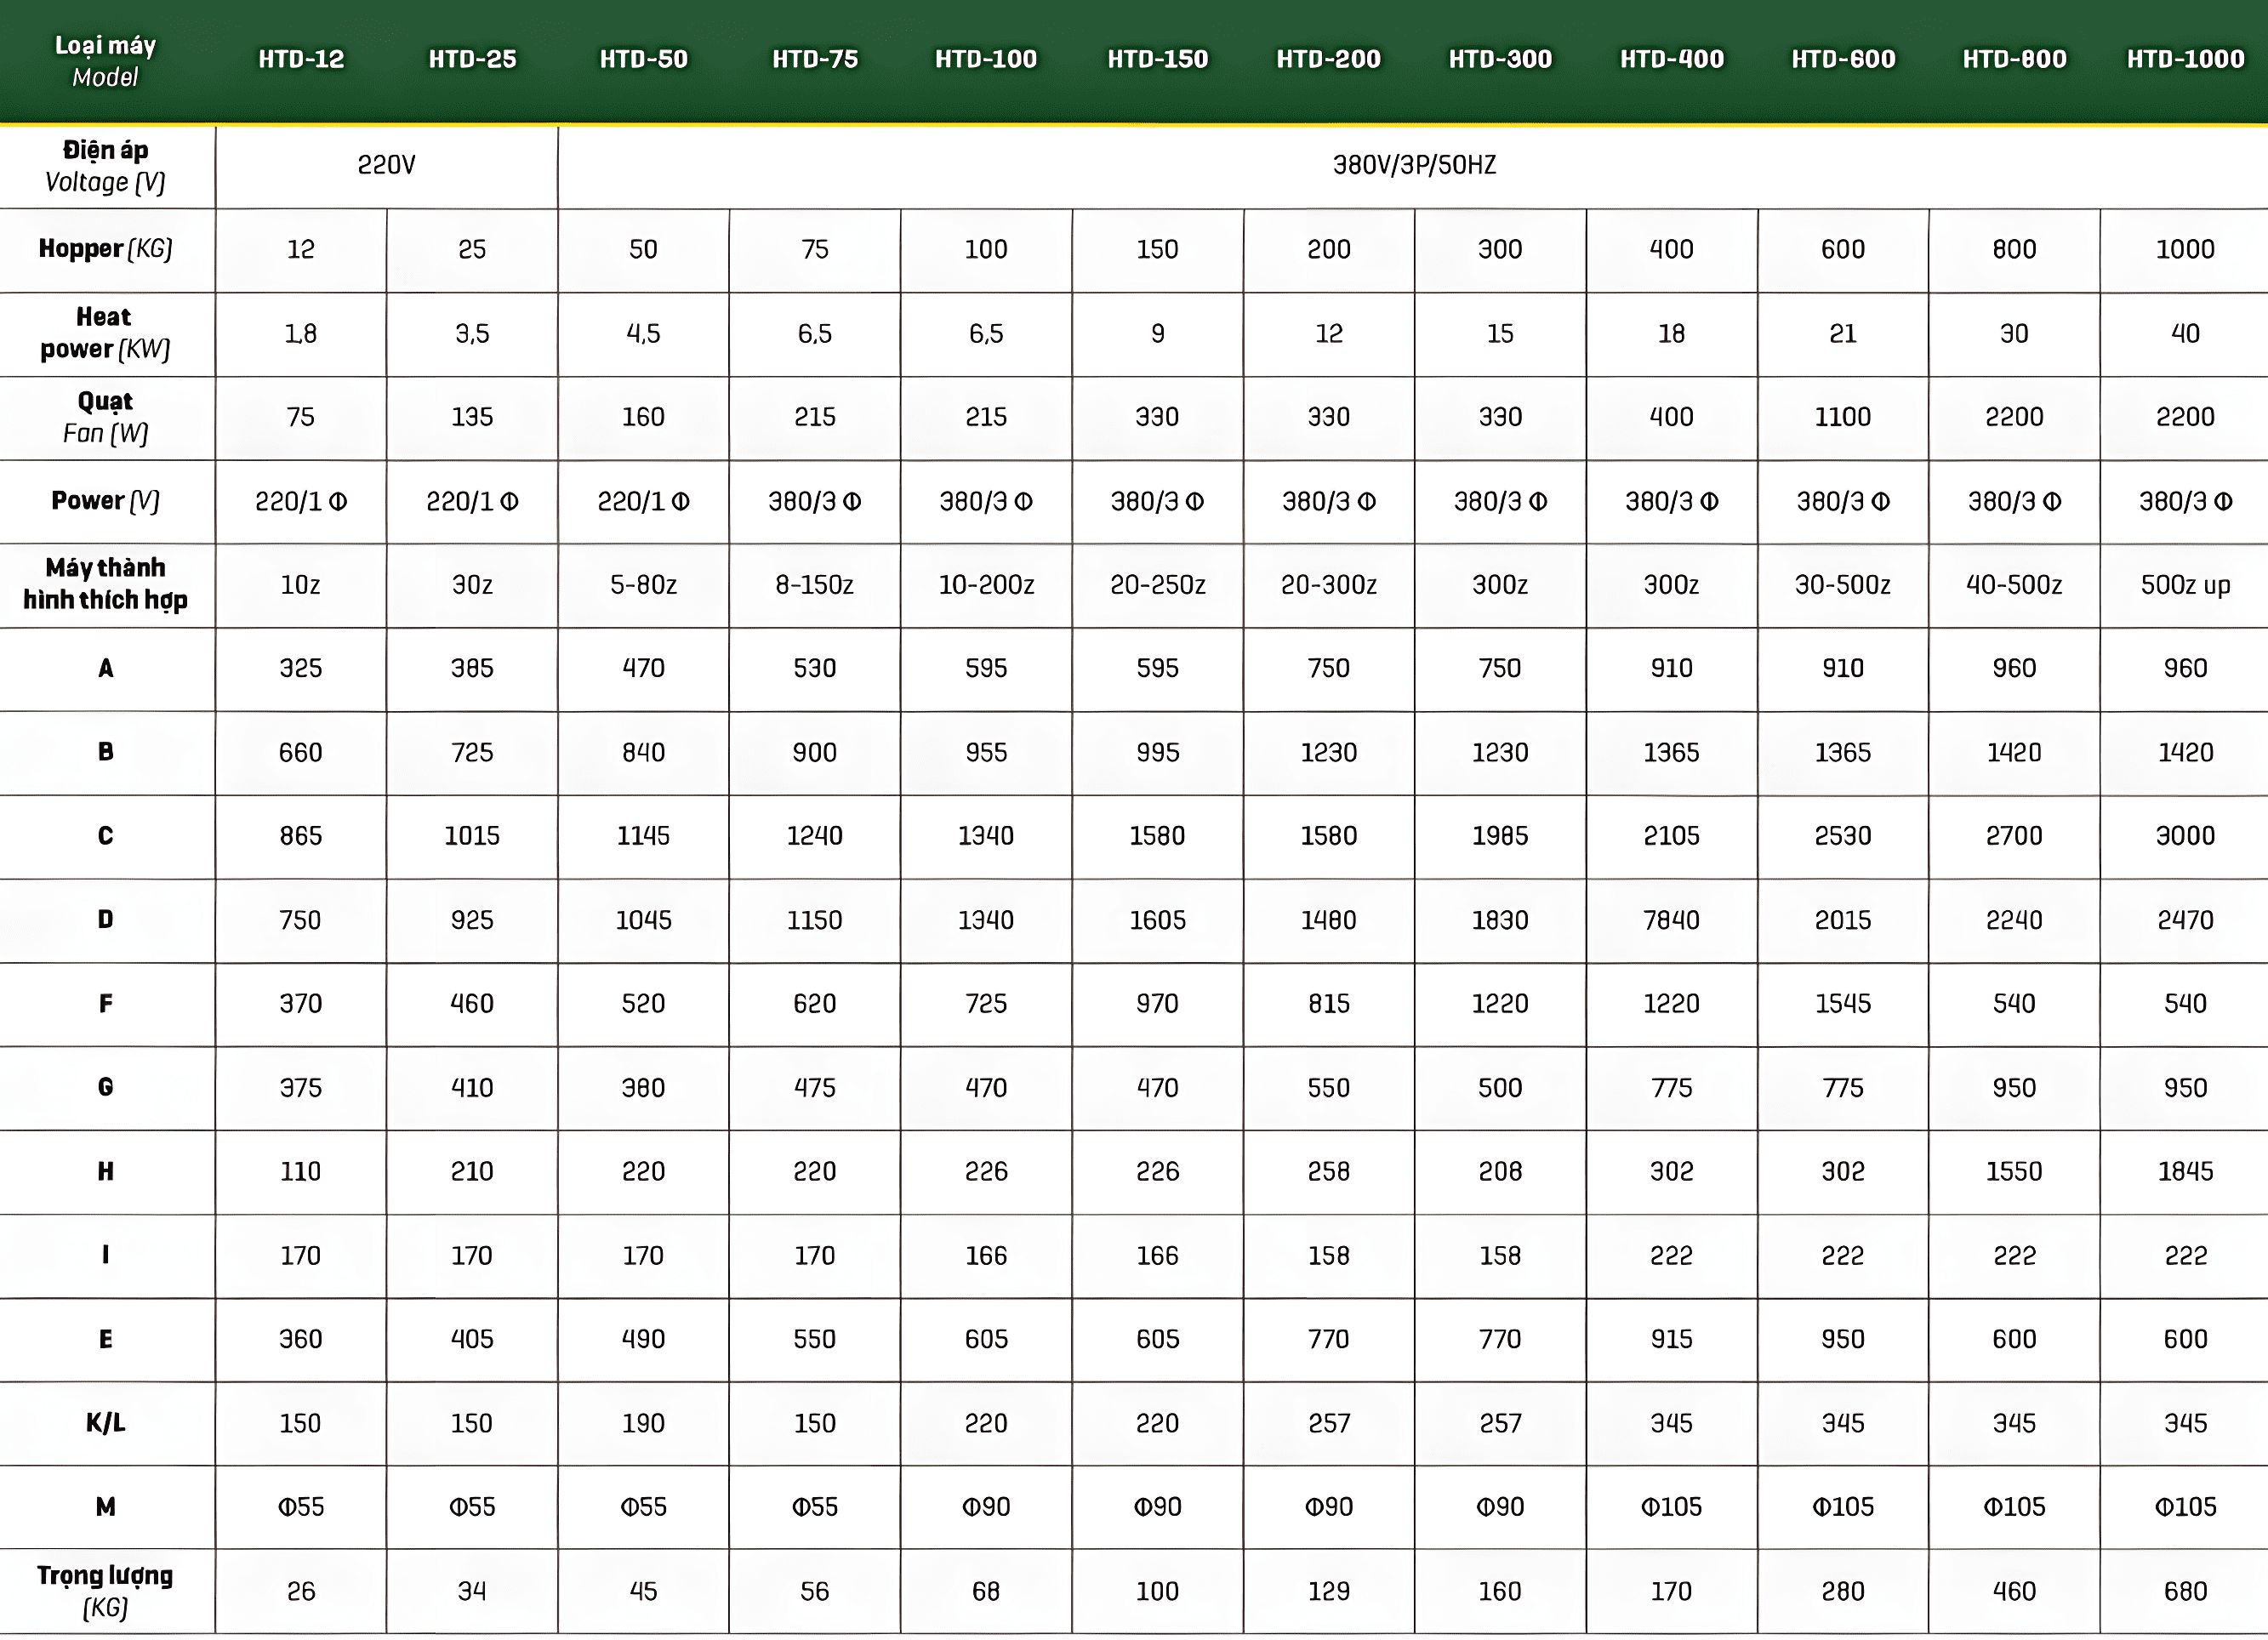The width and height of the screenshot is (2268, 1640).
Task: Select the '10z' cell
Action: point(301,585)
